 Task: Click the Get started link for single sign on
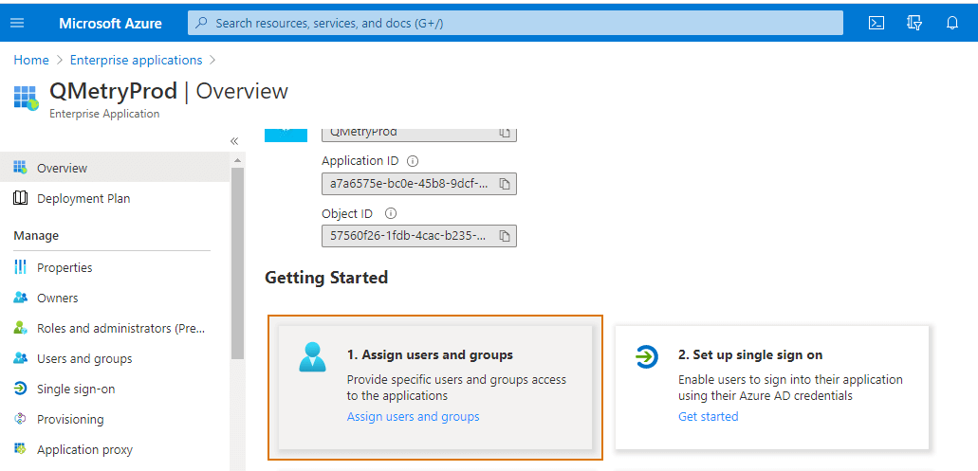708,416
